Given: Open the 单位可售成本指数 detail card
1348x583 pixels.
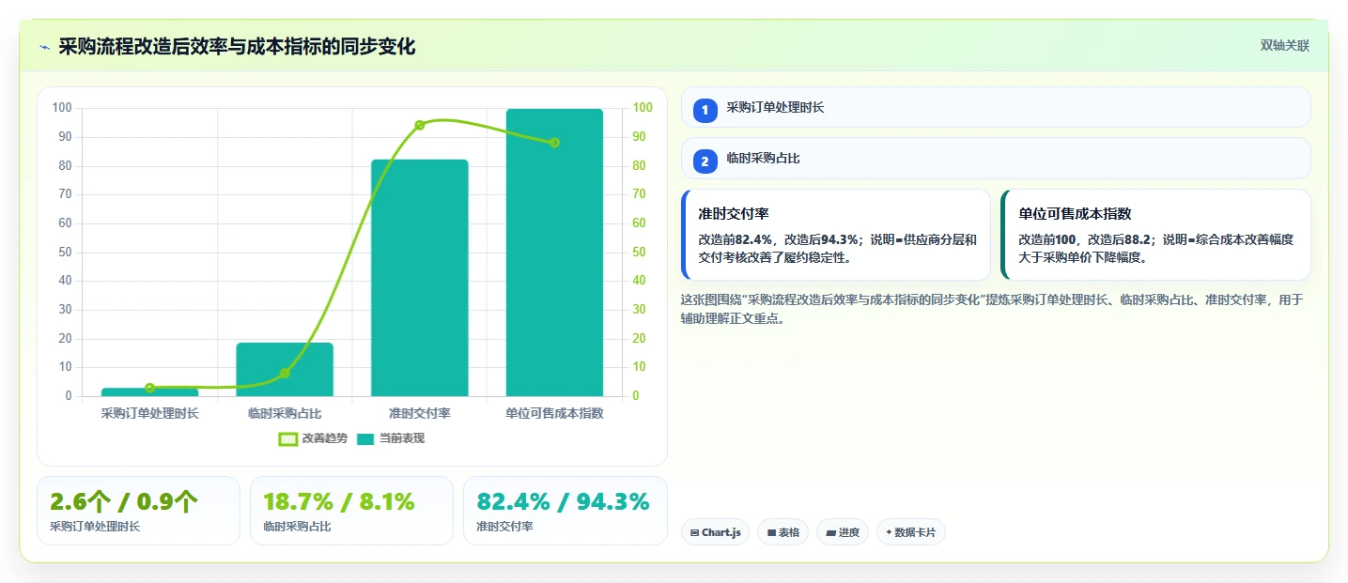Looking at the screenshot, I should point(1155,235).
